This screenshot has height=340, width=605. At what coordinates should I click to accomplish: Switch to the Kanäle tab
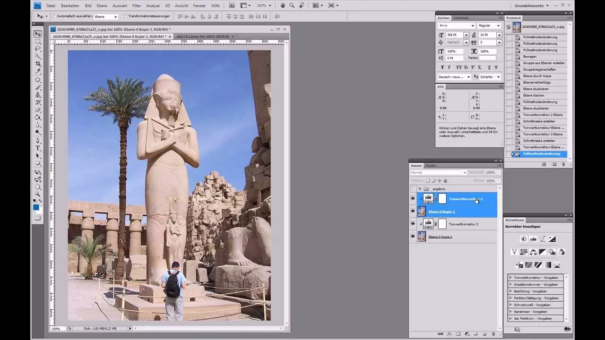pyautogui.click(x=431, y=166)
